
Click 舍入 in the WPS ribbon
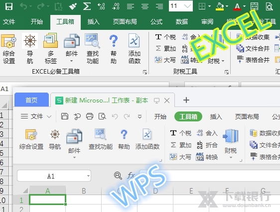coord(207,133)
